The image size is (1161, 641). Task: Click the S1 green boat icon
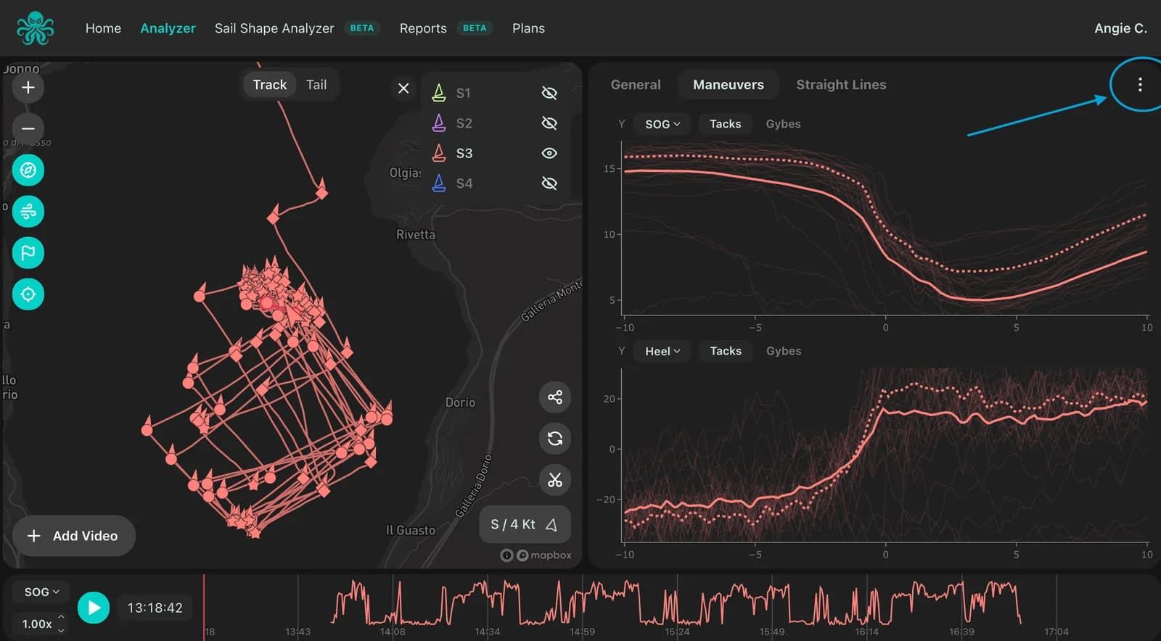(439, 93)
